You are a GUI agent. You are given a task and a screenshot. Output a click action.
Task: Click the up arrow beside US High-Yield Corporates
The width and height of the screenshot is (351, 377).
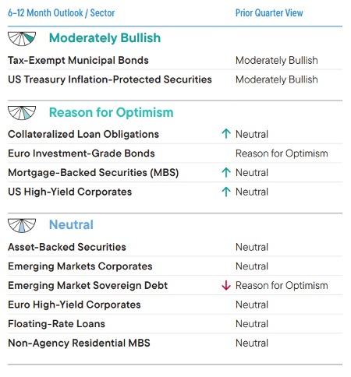(226, 192)
